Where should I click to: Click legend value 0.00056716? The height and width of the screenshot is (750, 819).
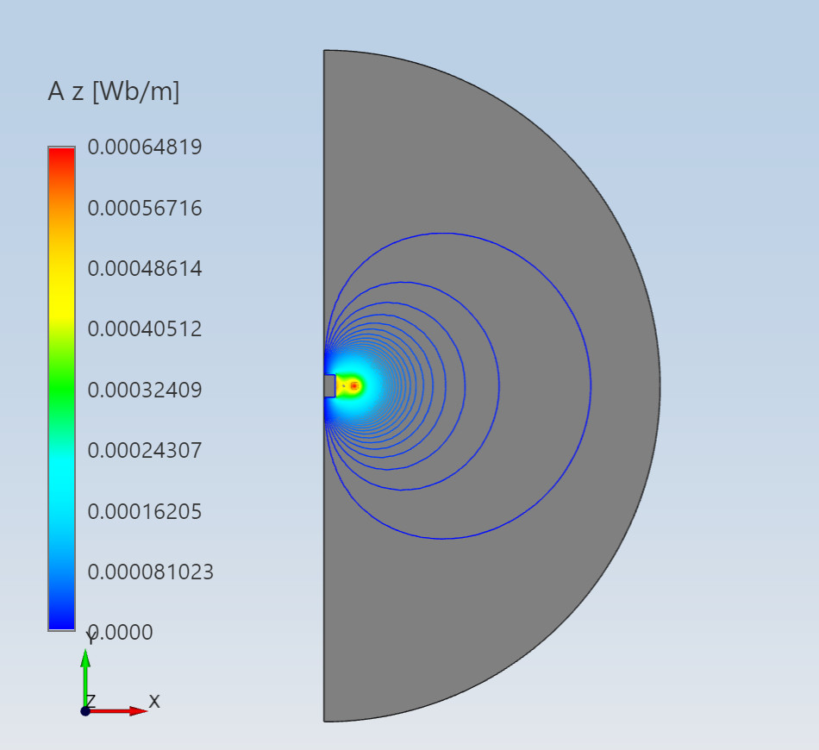pyautogui.click(x=145, y=208)
